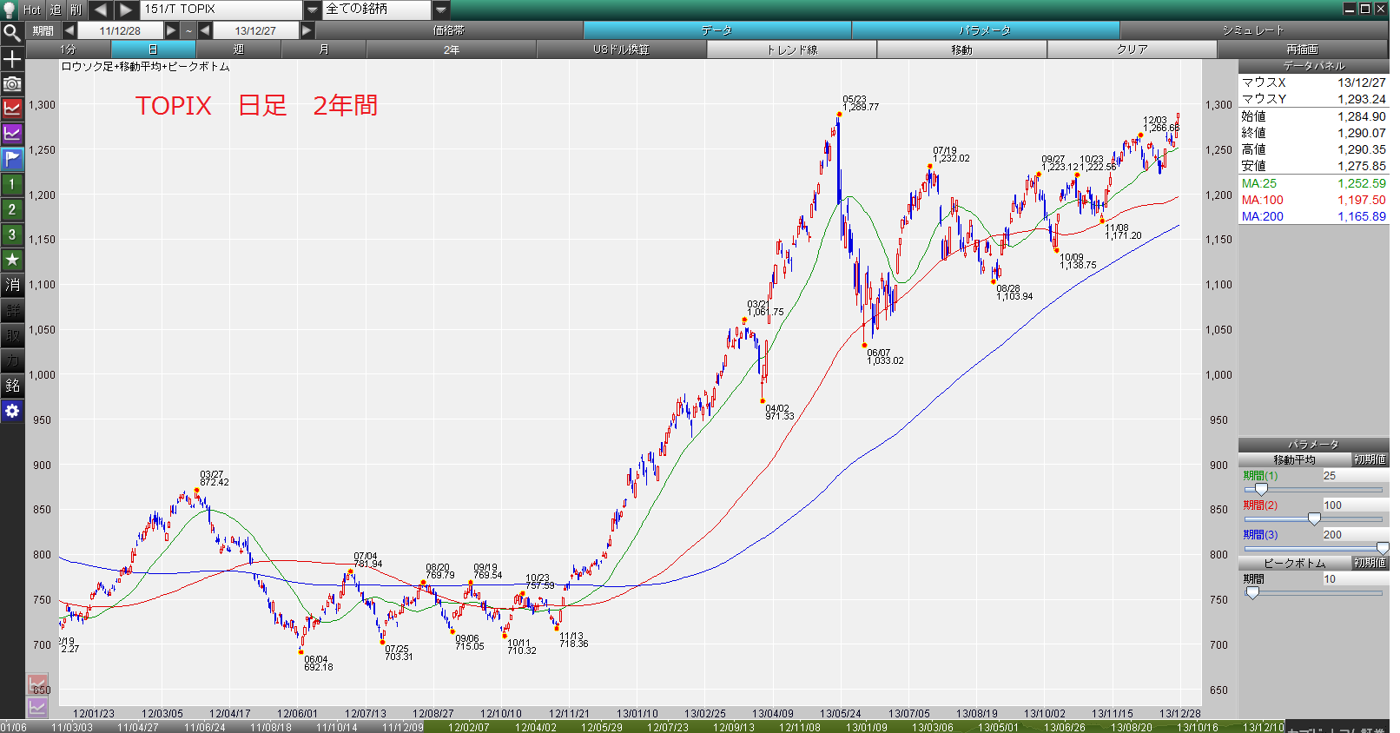
Task: Adjust the 期間(2) moving average slider handle
Action: [1314, 518]
